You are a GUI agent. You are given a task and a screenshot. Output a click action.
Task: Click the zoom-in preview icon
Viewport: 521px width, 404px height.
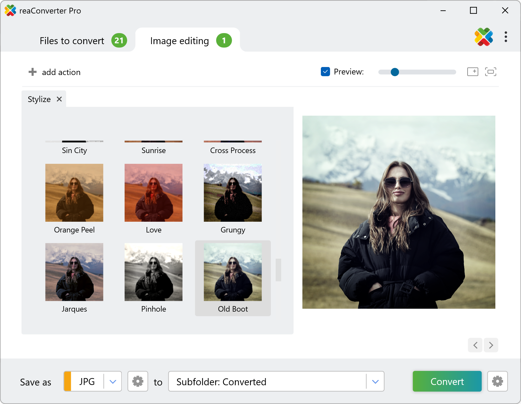point(472,72)
